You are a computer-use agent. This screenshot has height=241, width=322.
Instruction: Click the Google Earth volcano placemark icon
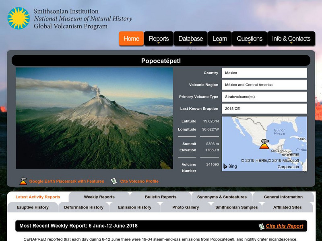click(22, 181)
